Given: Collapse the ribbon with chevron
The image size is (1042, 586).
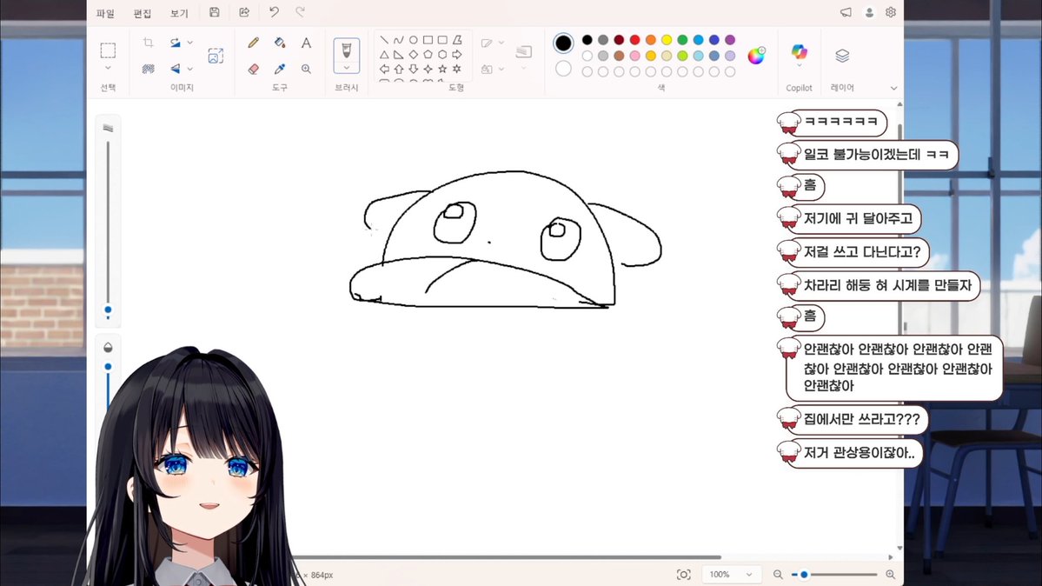Looking at the screenshot, I should 893,88.
